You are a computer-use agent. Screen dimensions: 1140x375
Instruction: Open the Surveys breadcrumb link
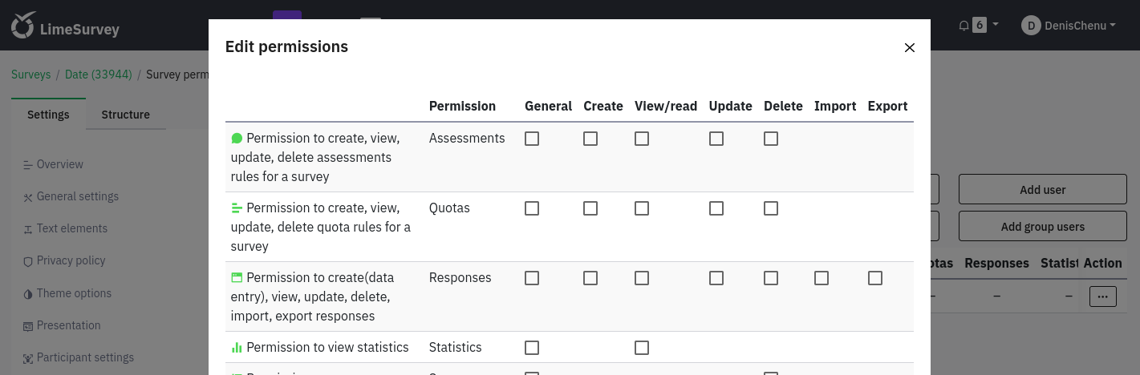[30, 75]
